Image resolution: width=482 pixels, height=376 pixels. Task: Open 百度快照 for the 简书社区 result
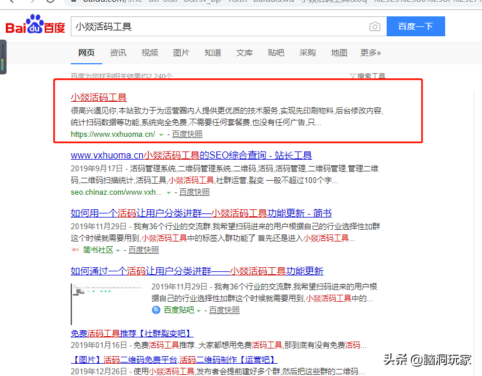click(143, 250)
